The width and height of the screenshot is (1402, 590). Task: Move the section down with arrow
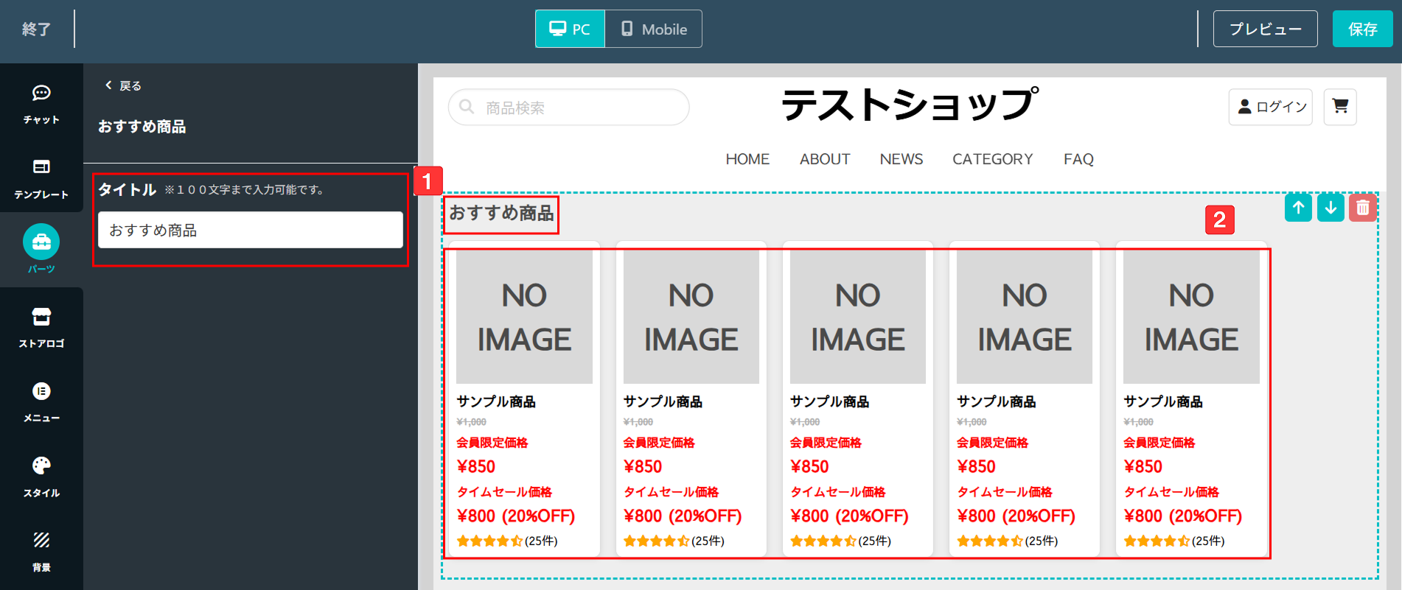pos(1330,208)
